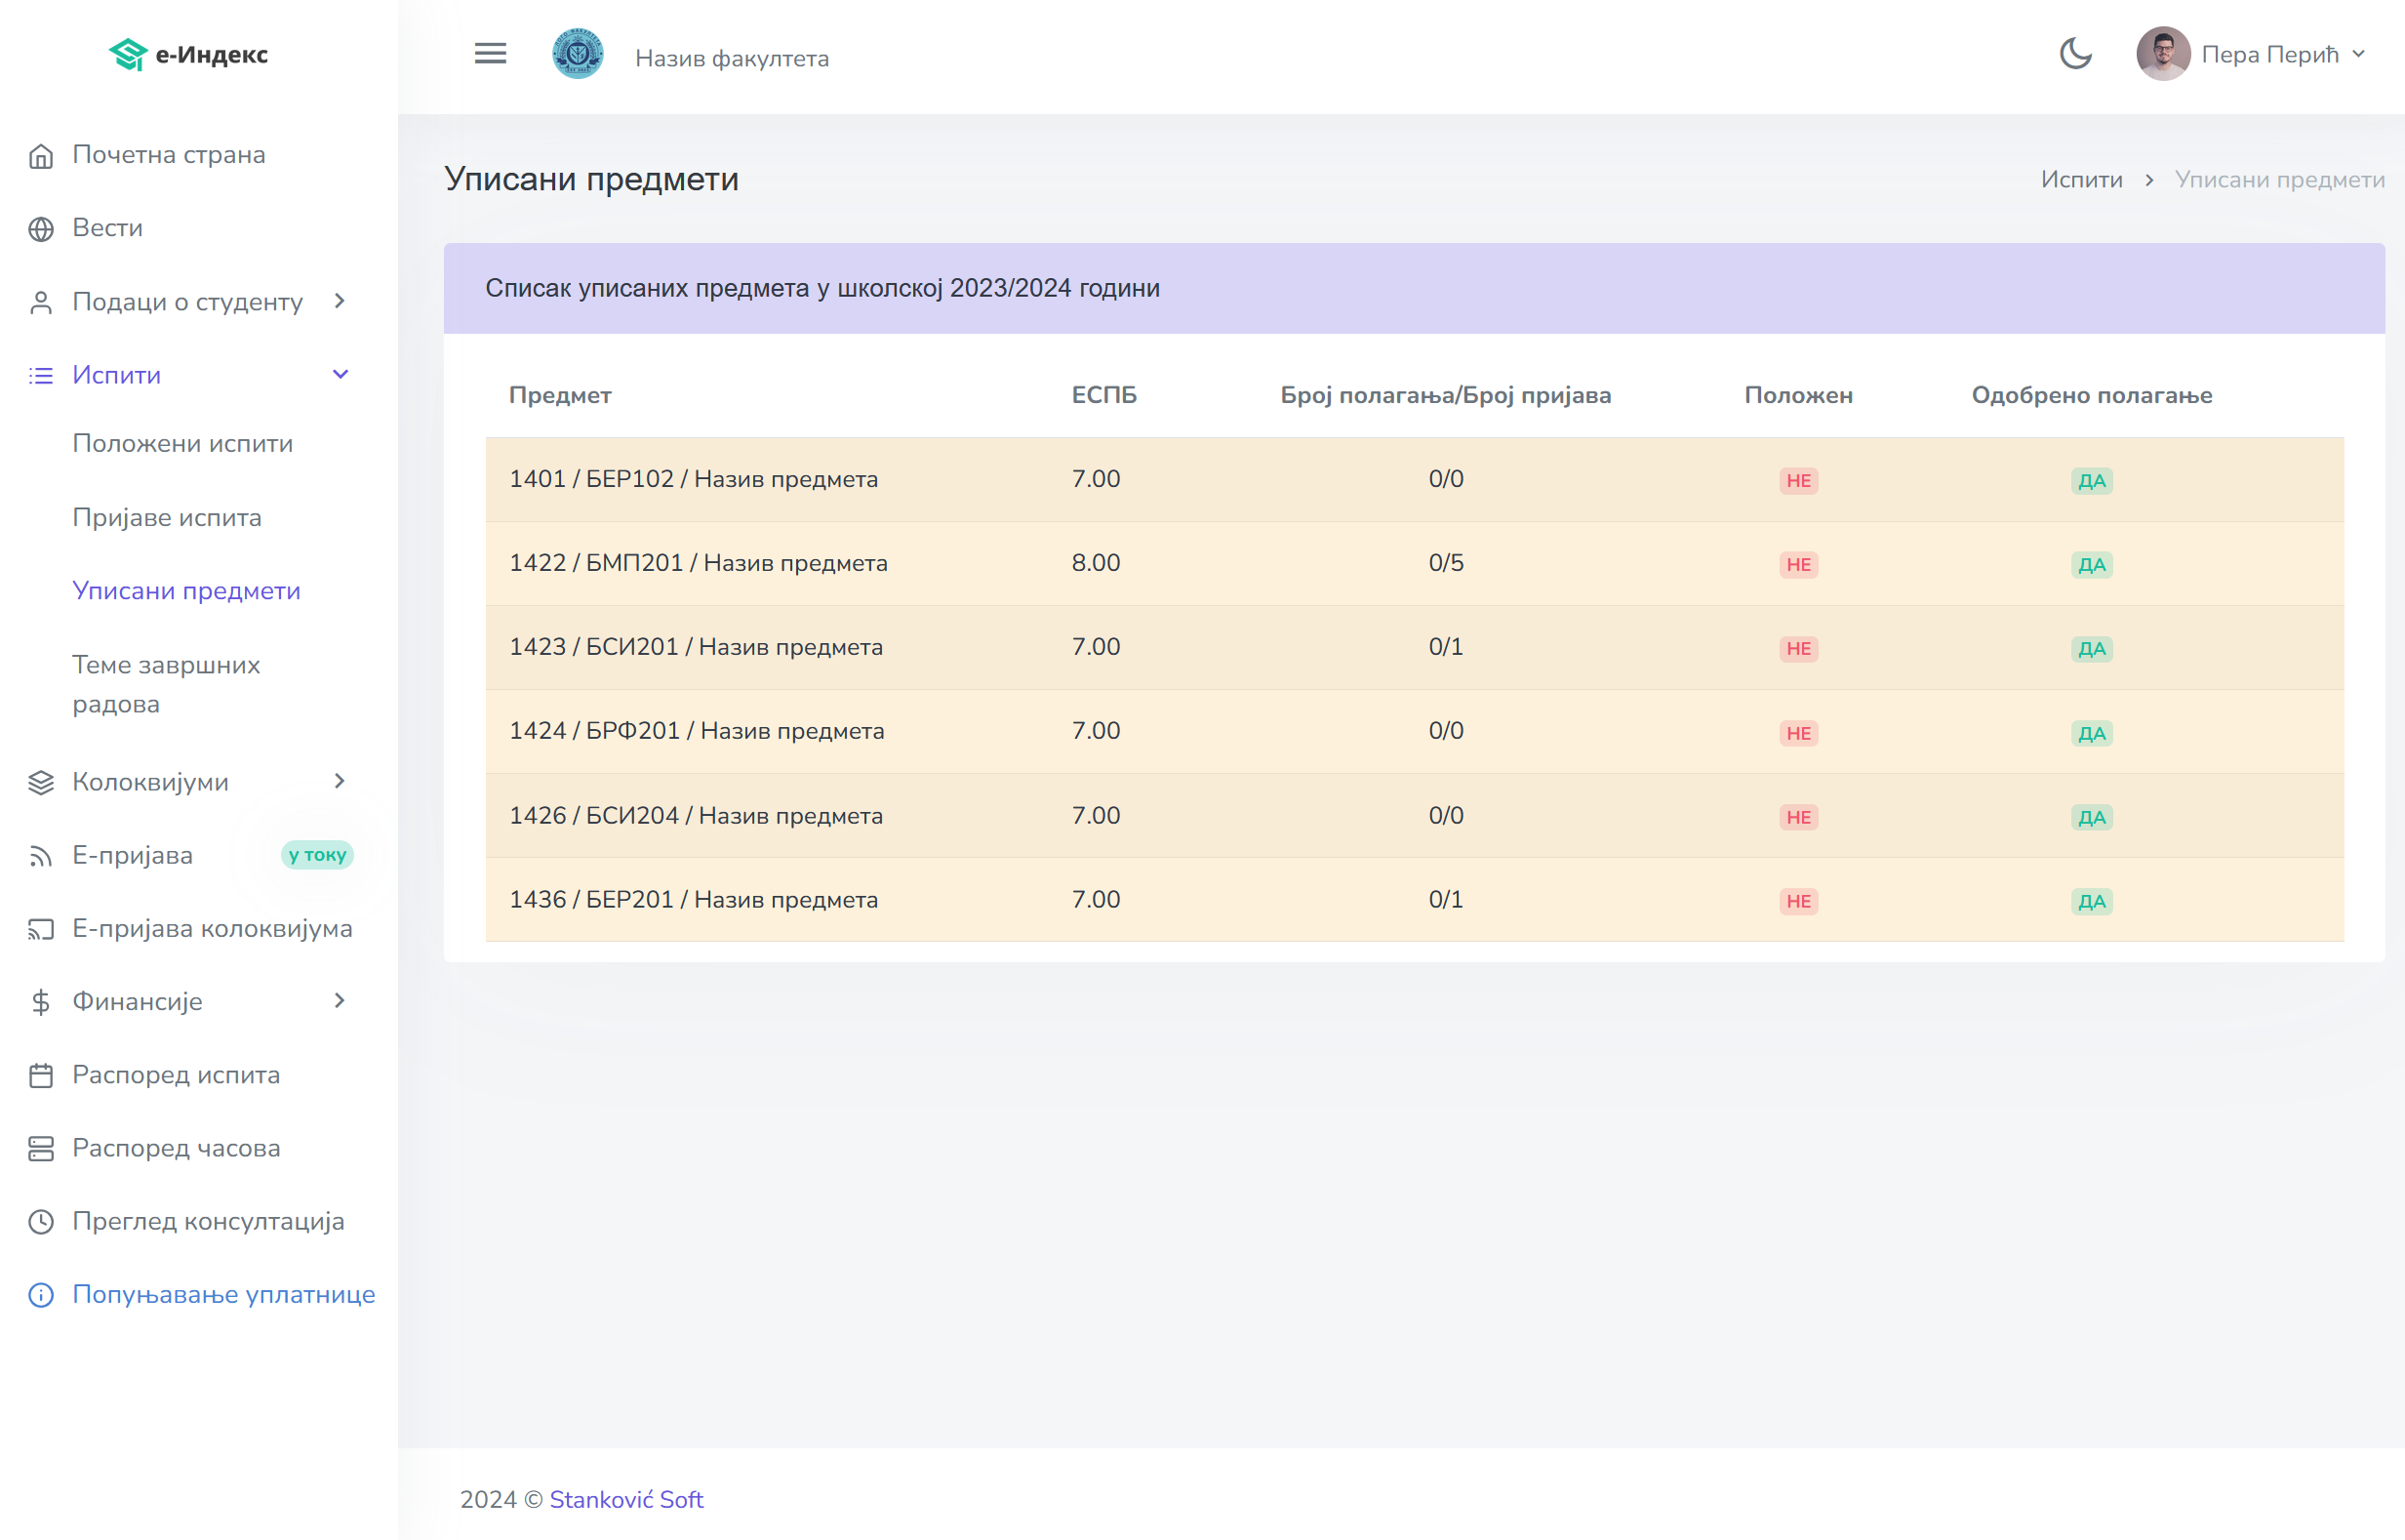Screen dimensions: 2405x1540
Task: Click the e-Индекс logo
Action: [188, 54]
